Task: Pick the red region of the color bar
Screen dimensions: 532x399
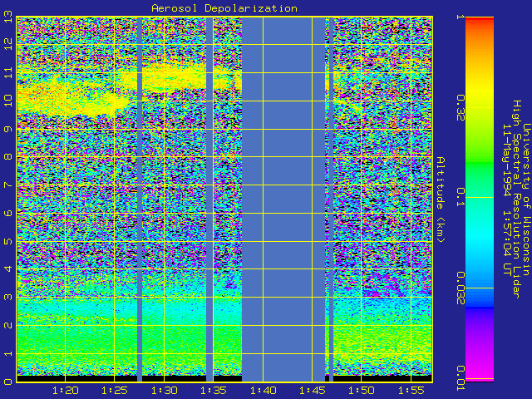Action: coord(480,20)
